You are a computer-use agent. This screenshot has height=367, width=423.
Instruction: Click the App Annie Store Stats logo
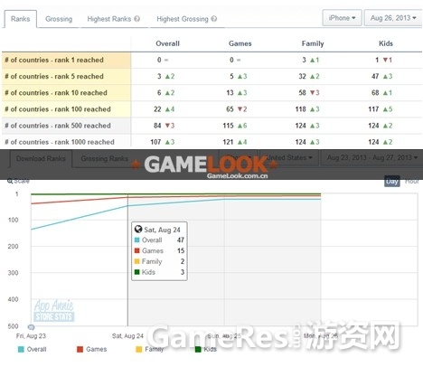54,310
